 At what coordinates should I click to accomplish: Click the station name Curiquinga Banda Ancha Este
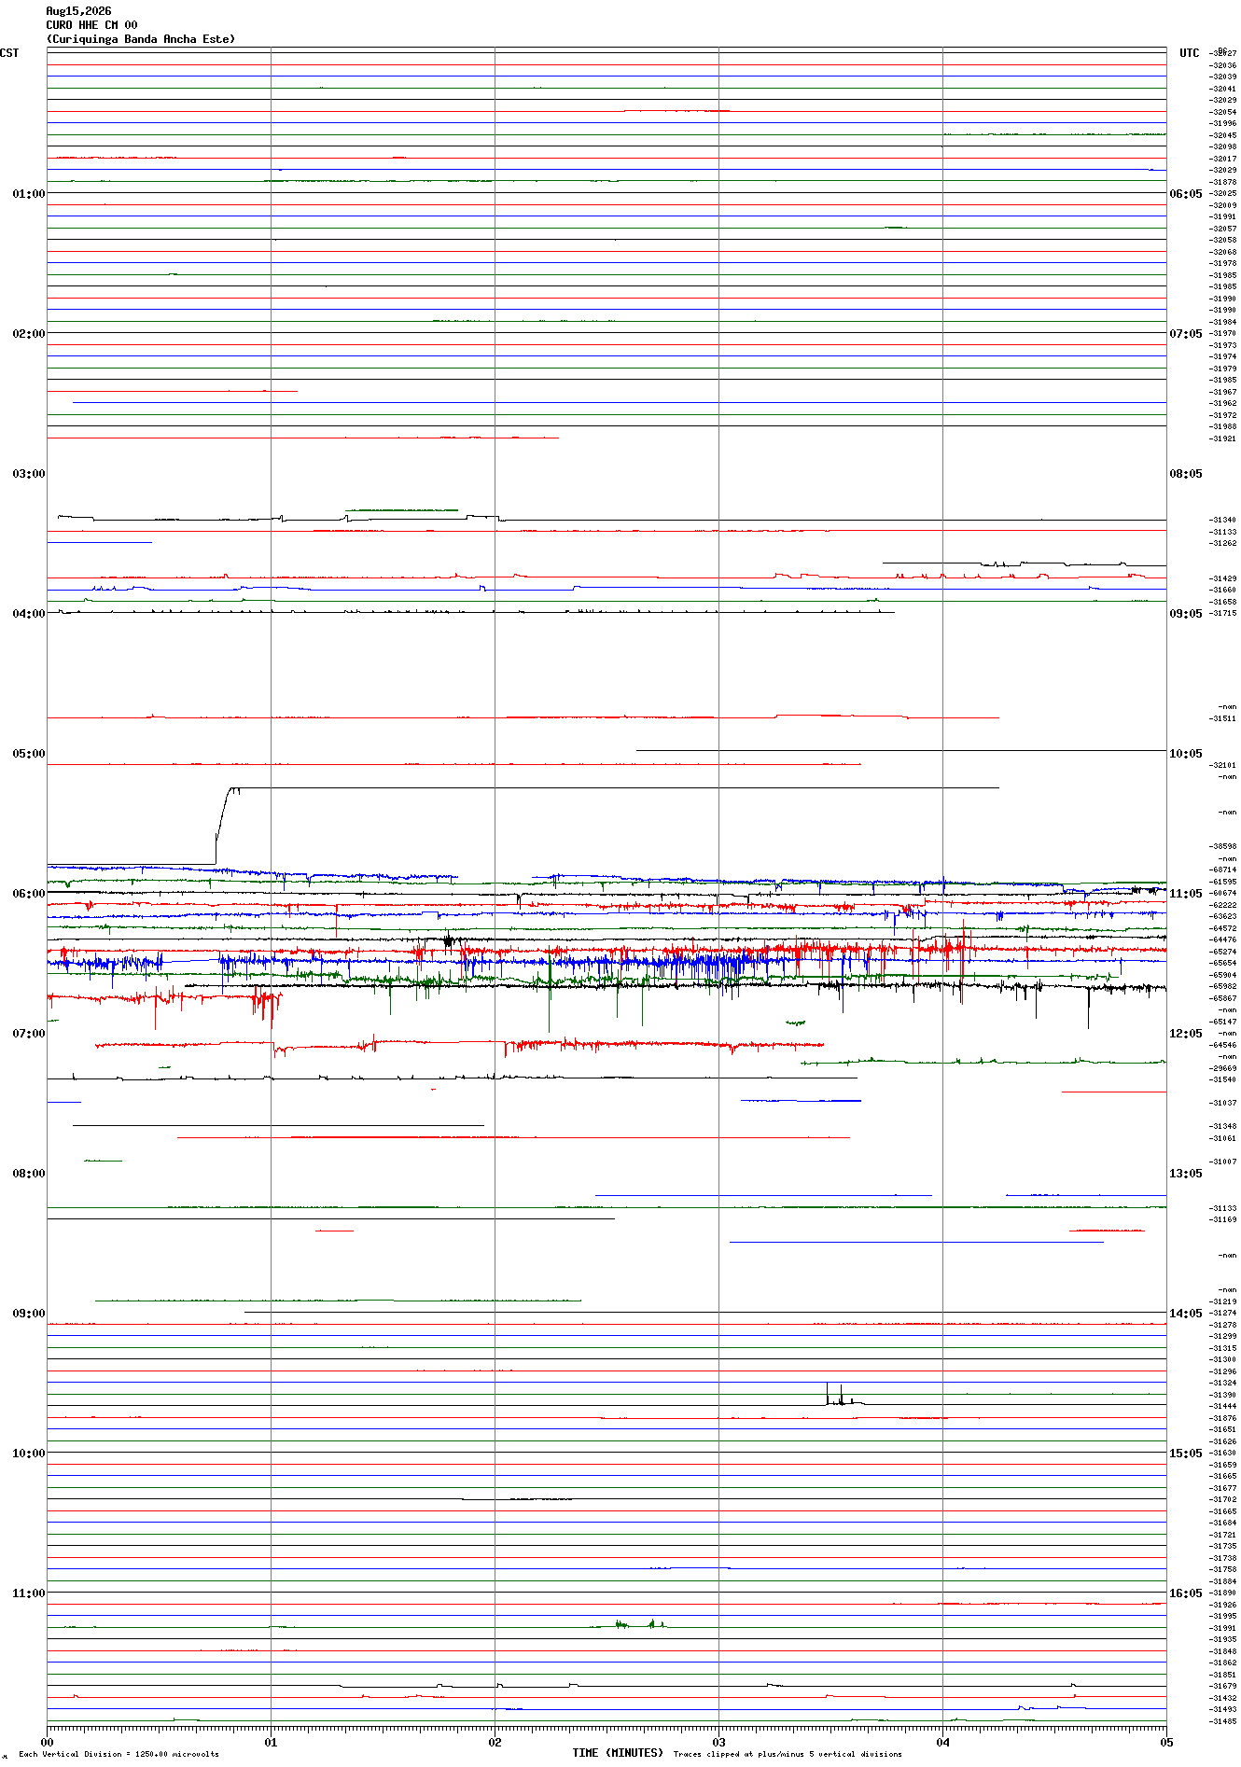141,39
